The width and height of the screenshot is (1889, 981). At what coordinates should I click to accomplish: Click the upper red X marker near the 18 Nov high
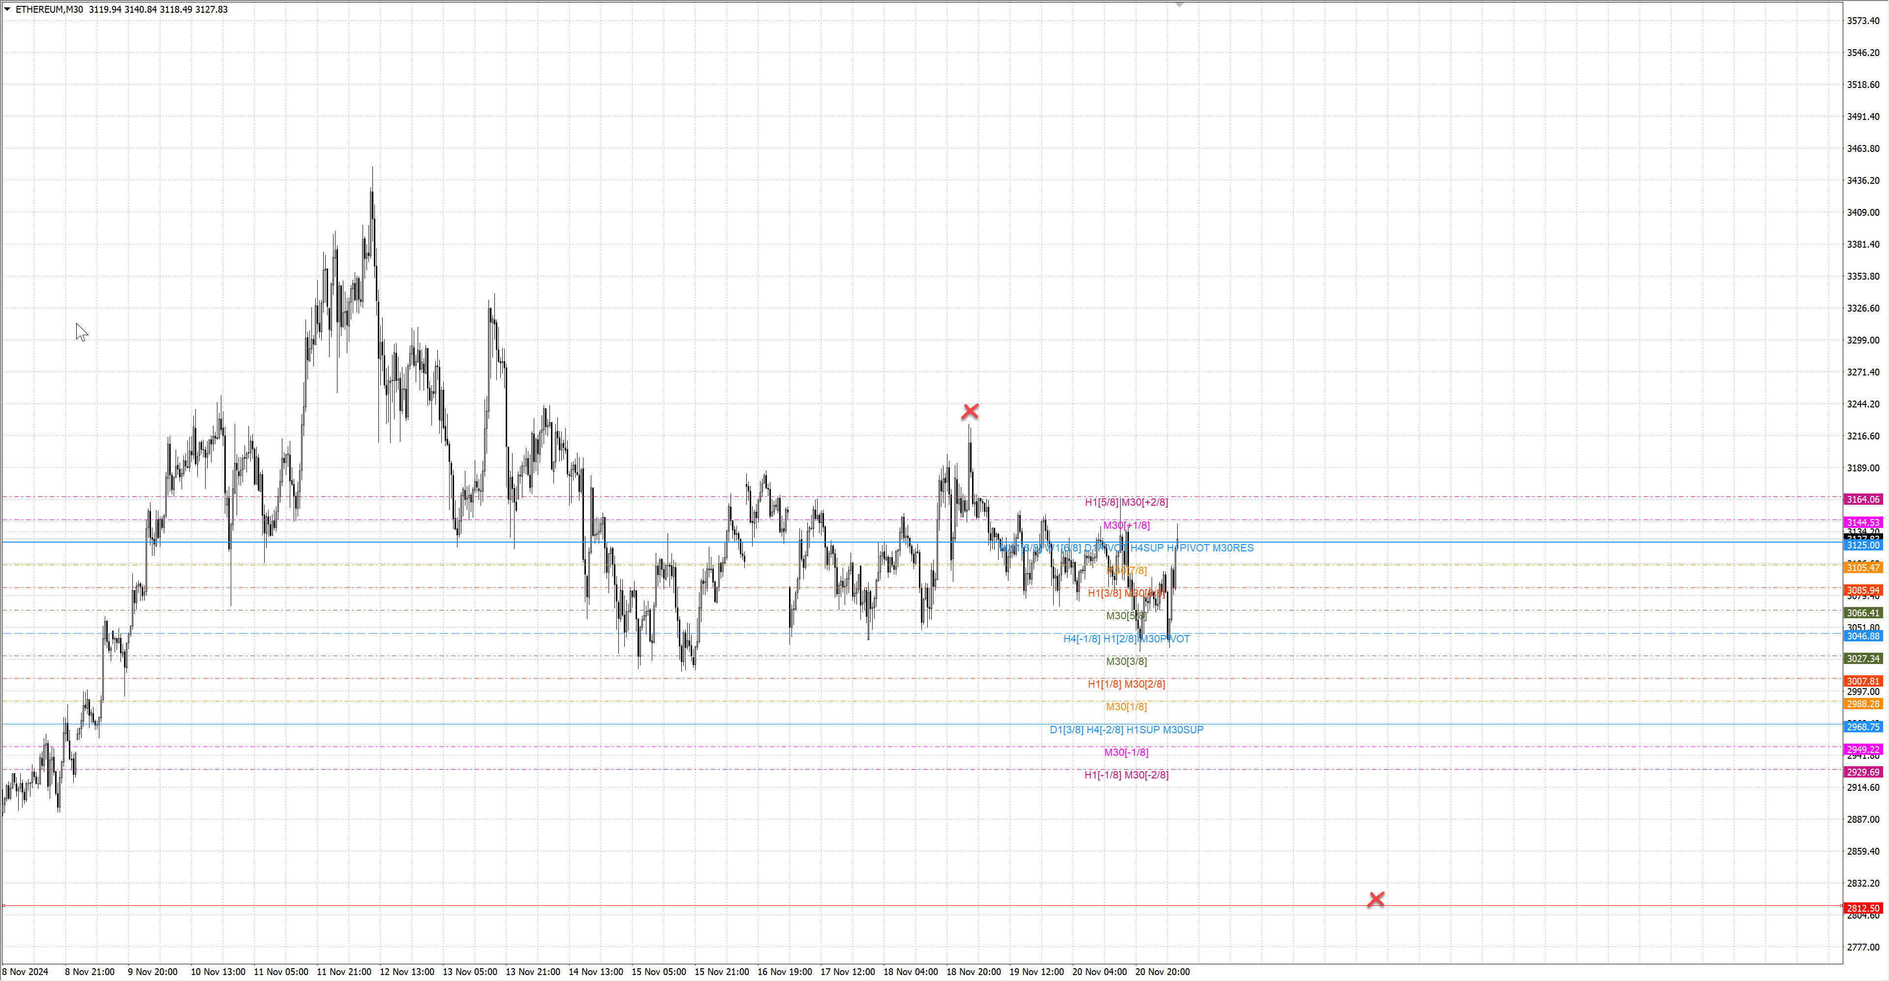970,412
